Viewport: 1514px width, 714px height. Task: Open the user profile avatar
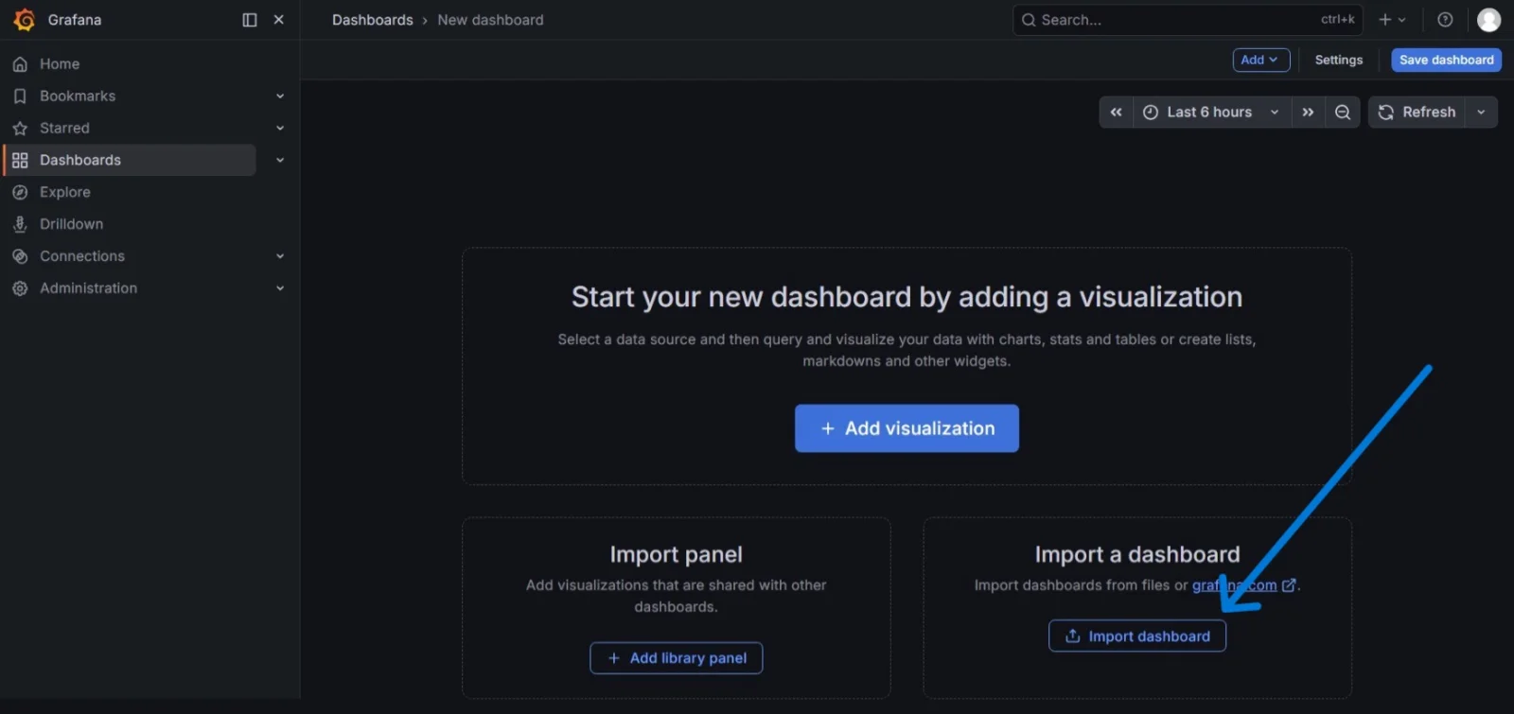pos(1488,20)
